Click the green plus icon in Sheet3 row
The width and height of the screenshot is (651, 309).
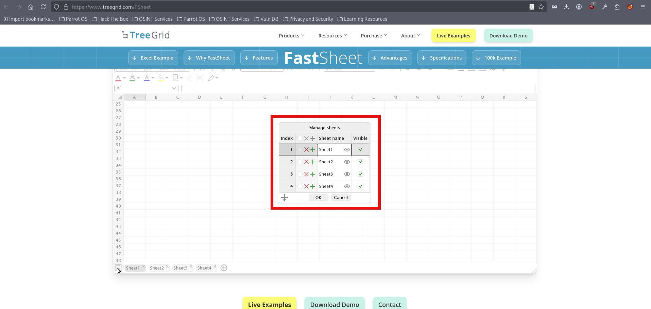pyautogui.click(x=313, y=174)
